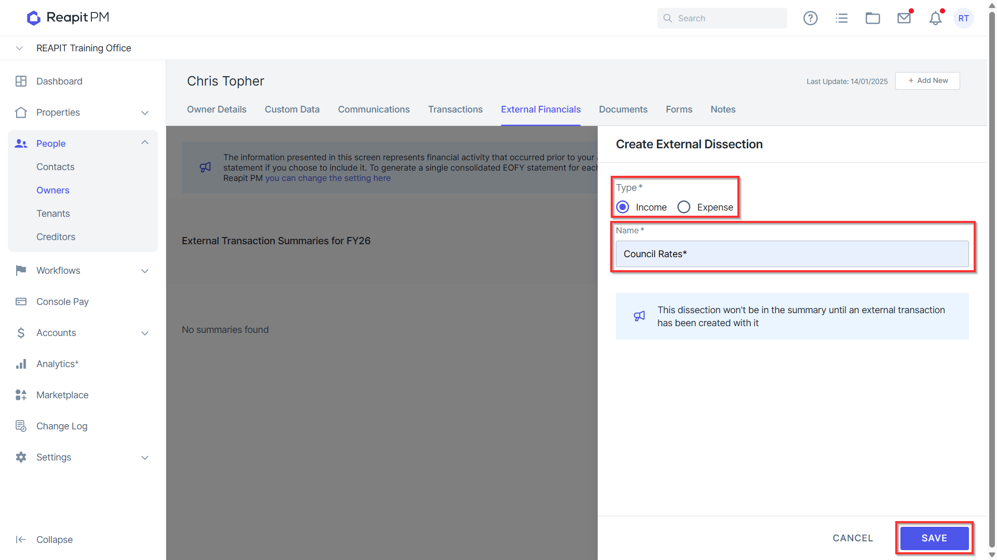Open the mail inbox icon
The height and width of the screenshot is (560, 997).
pyautogui.click(x=904, y=18)
